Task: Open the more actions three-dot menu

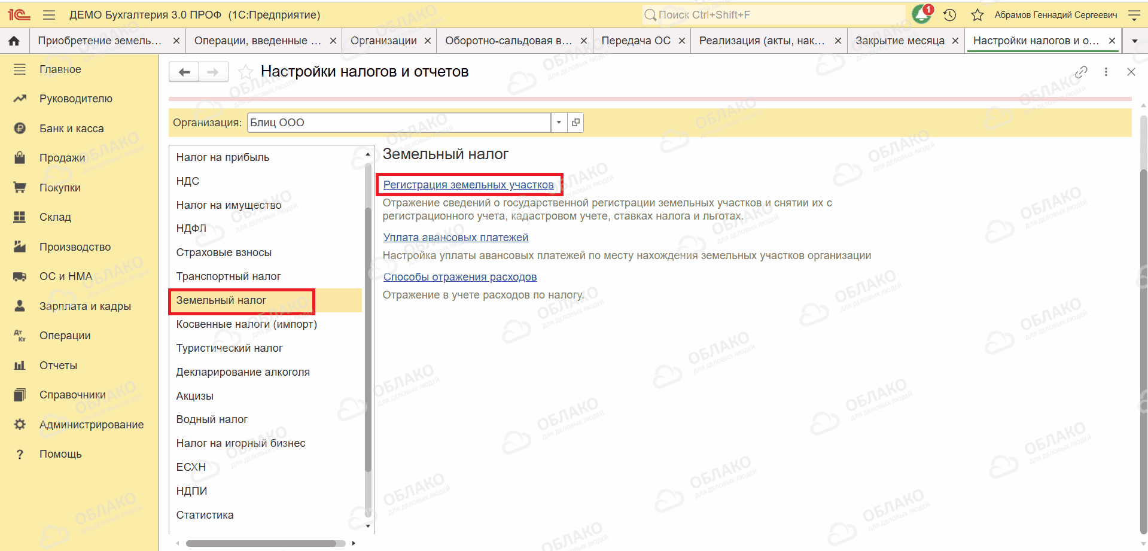Action: coord(1106,72)
